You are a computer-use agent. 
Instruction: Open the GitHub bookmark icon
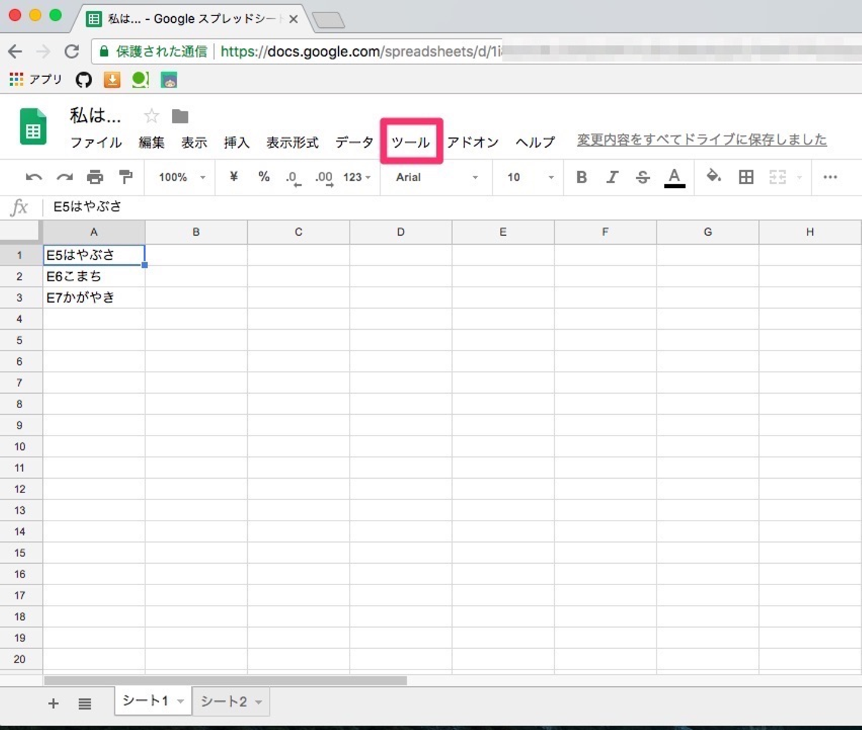pos(84,80)
